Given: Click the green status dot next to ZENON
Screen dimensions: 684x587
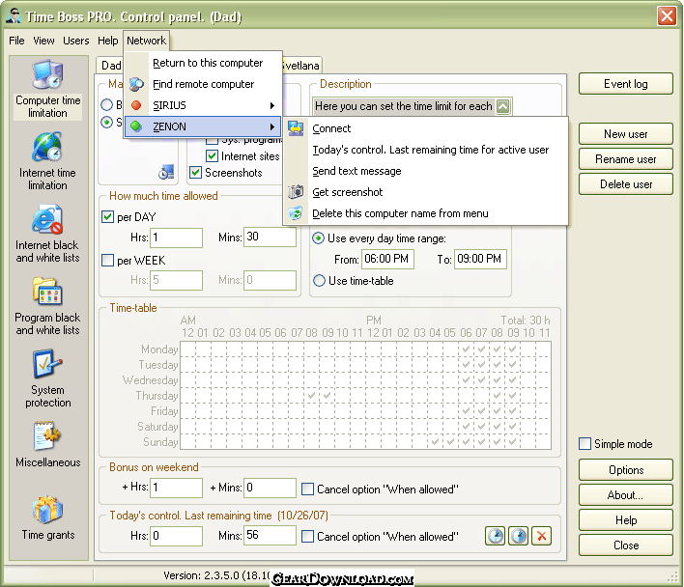Looking at the screenshot, I should tap(136, 126).
